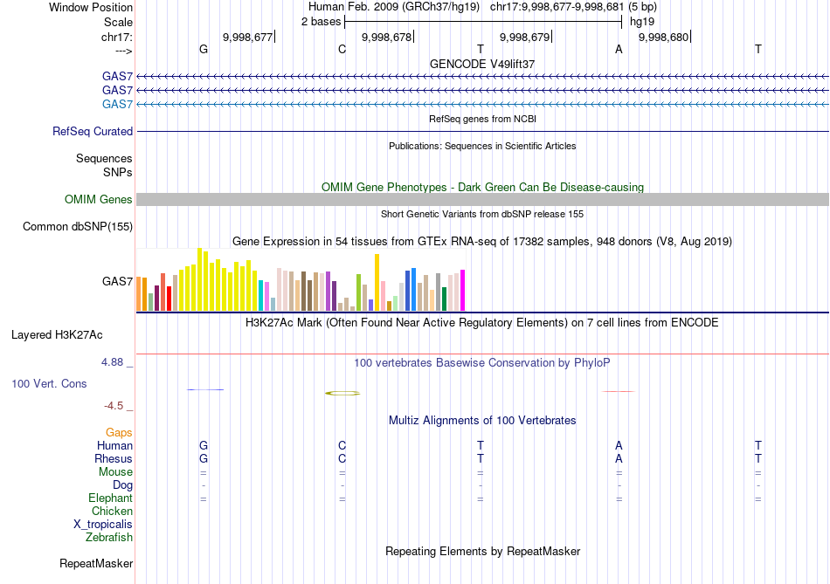Click base A in the reference sequence row
Image resolution: width=830 pixels, height=584 pixels.
point(619,49)
